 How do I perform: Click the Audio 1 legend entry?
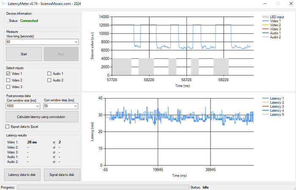(x=271, y=33)
